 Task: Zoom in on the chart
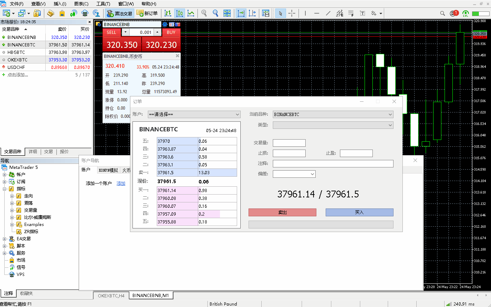[x=204, y=13]
